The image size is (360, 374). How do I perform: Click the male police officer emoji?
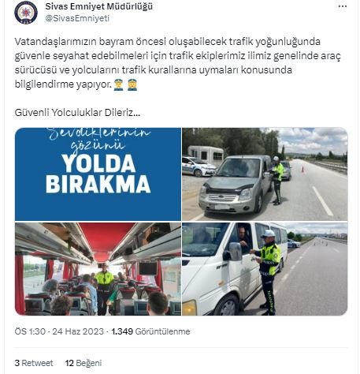click(118, 84)
